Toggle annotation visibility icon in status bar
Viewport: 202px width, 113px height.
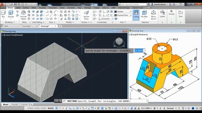pos(132,108)
